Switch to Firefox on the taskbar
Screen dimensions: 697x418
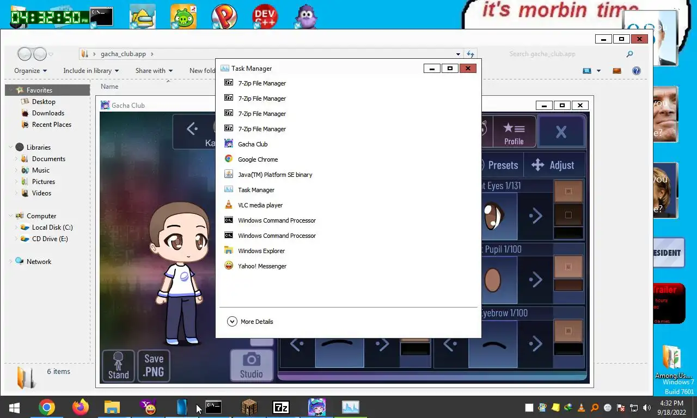[x=81, y=407]
